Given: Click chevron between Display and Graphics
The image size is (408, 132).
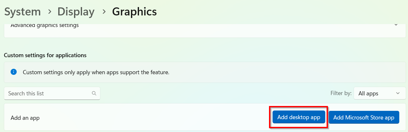Looking at the screenshot, I should point(104,12).
